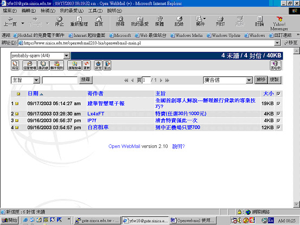Click the 複製 copy button

[275, 80]
